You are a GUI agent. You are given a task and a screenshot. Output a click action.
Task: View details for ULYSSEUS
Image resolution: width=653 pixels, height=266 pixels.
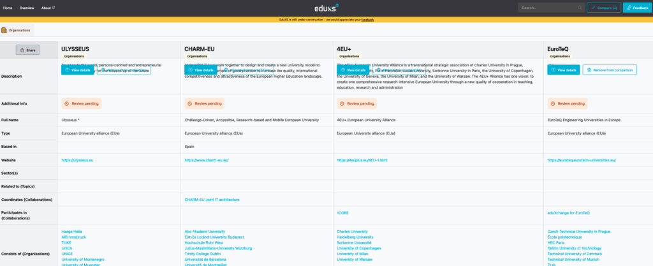pos(78,70)
